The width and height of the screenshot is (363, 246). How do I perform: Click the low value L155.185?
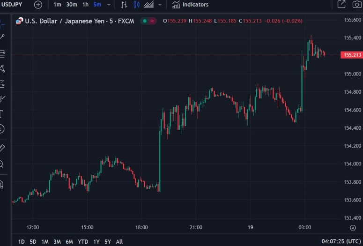(x=225, y=21)
